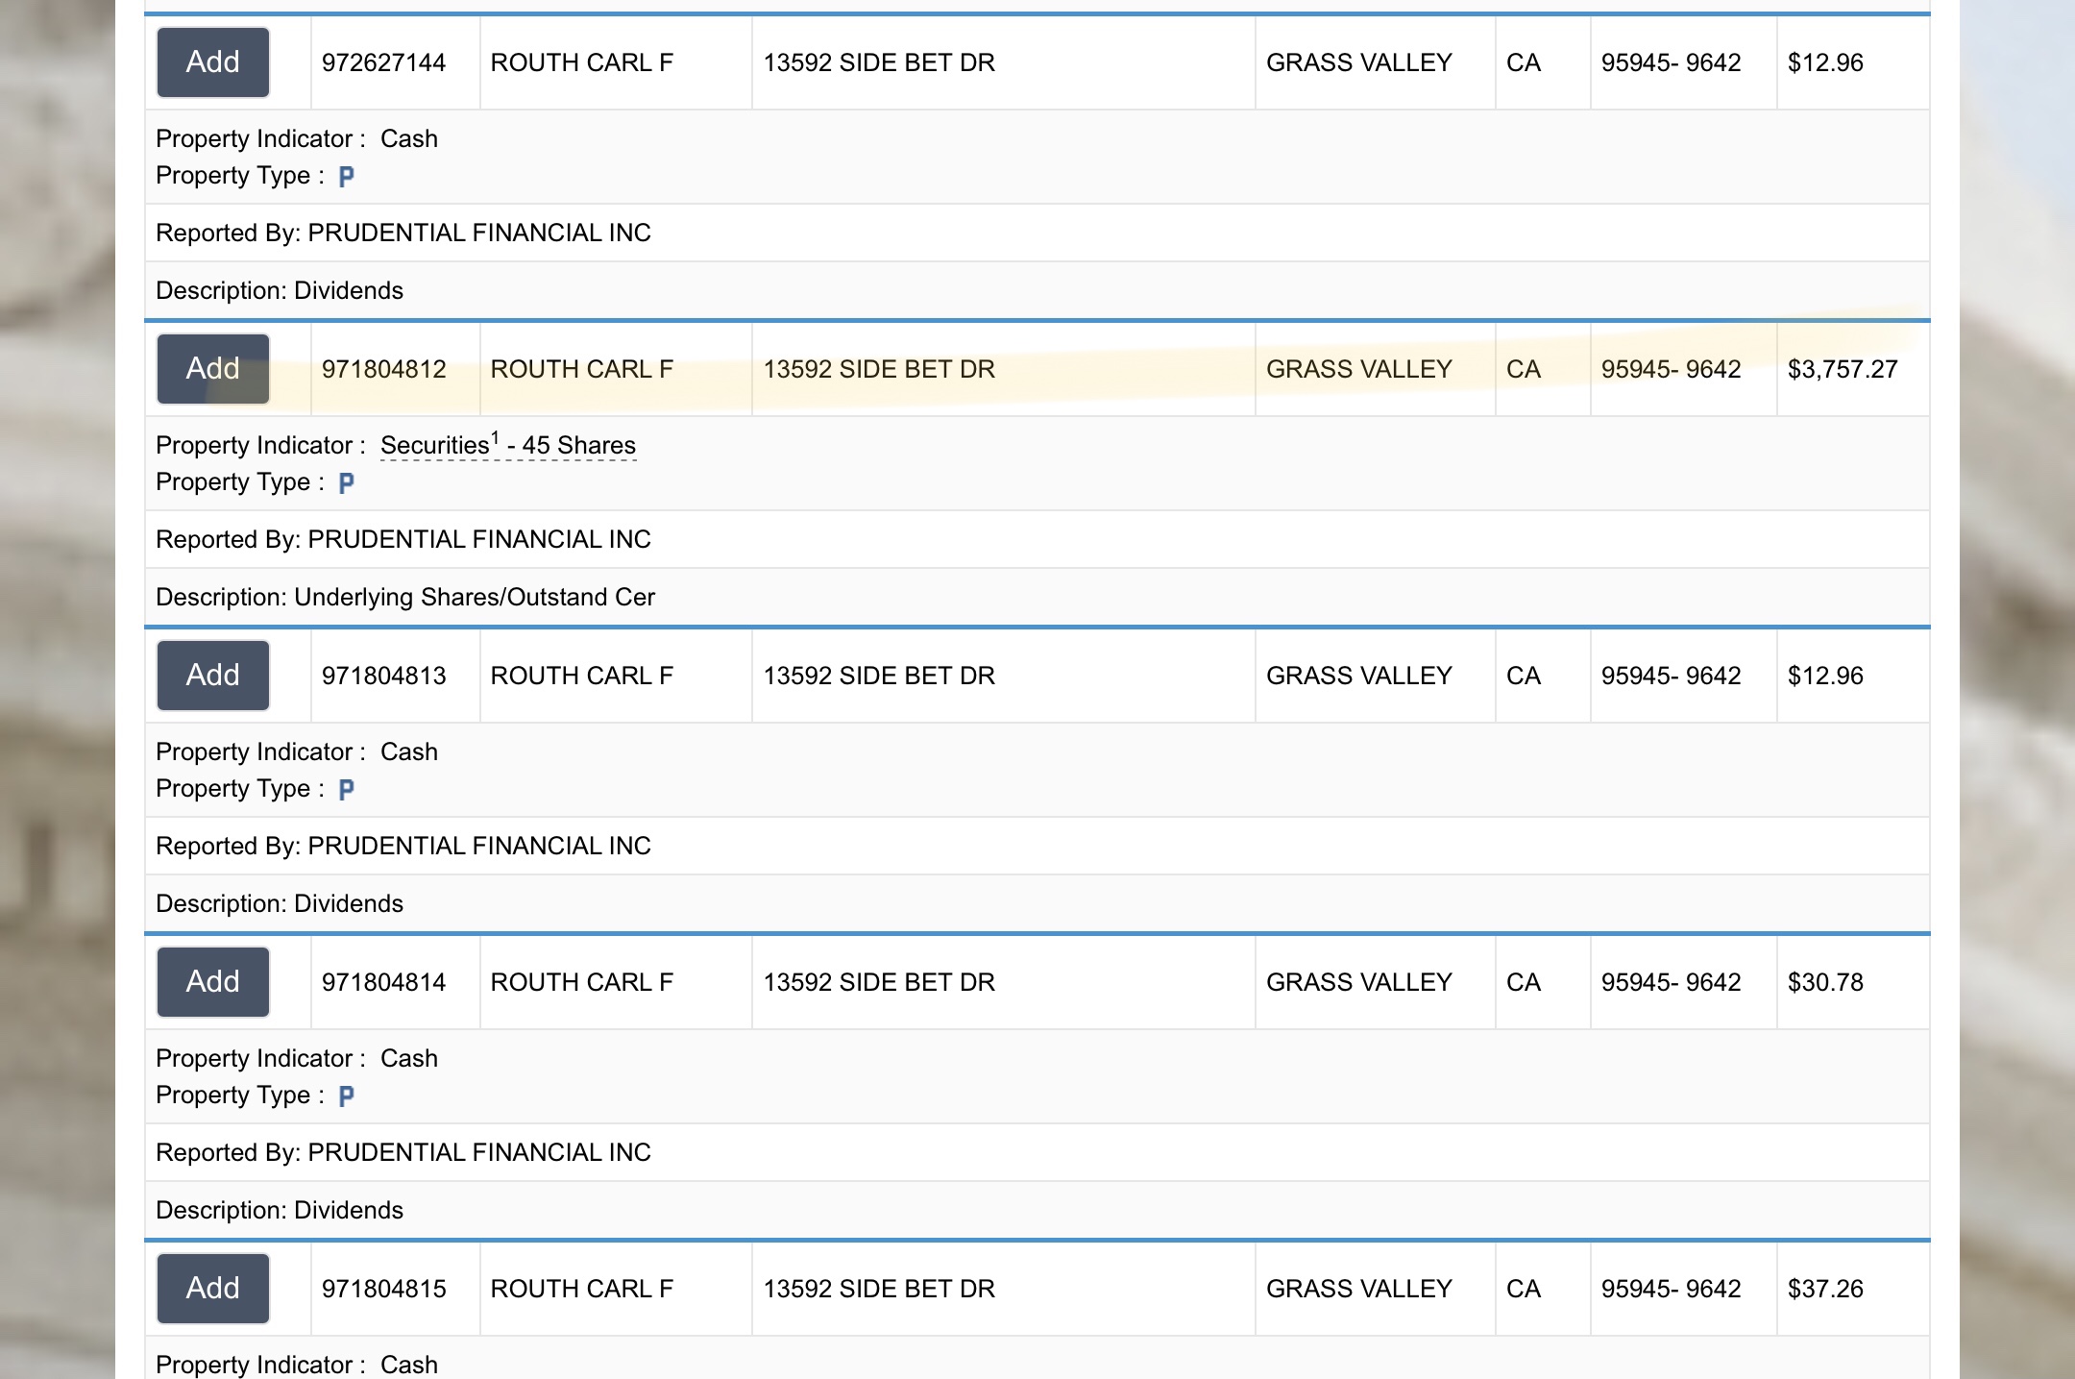This screenshot has width=2075, height=1379.
Task: Click property type P icon for 971804813
Action: pos(347,789)
